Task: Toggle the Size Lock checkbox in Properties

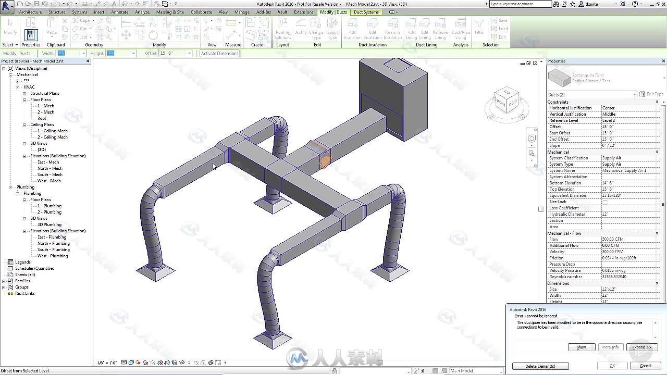Action: (x=605, y=202)
